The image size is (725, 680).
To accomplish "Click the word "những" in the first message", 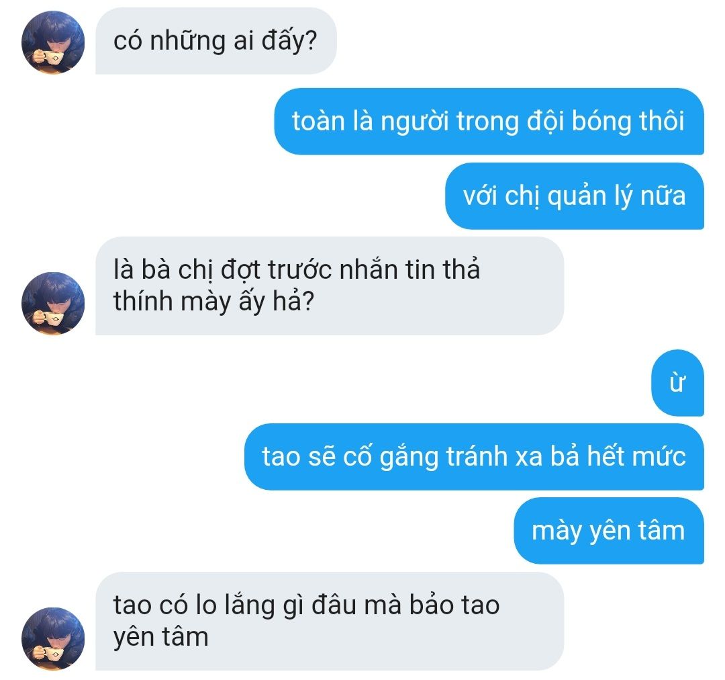I will 188,42.
